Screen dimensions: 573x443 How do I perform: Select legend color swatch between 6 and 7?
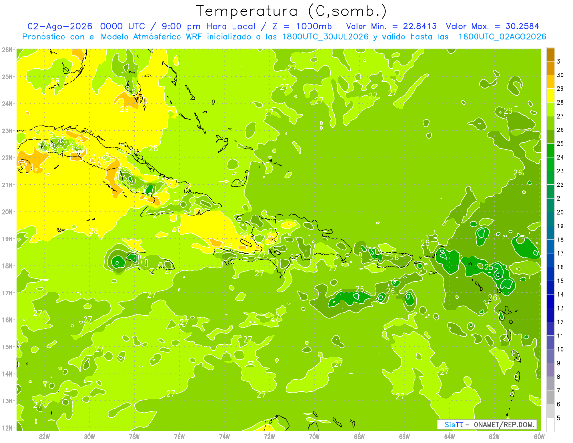coord(551,397)
